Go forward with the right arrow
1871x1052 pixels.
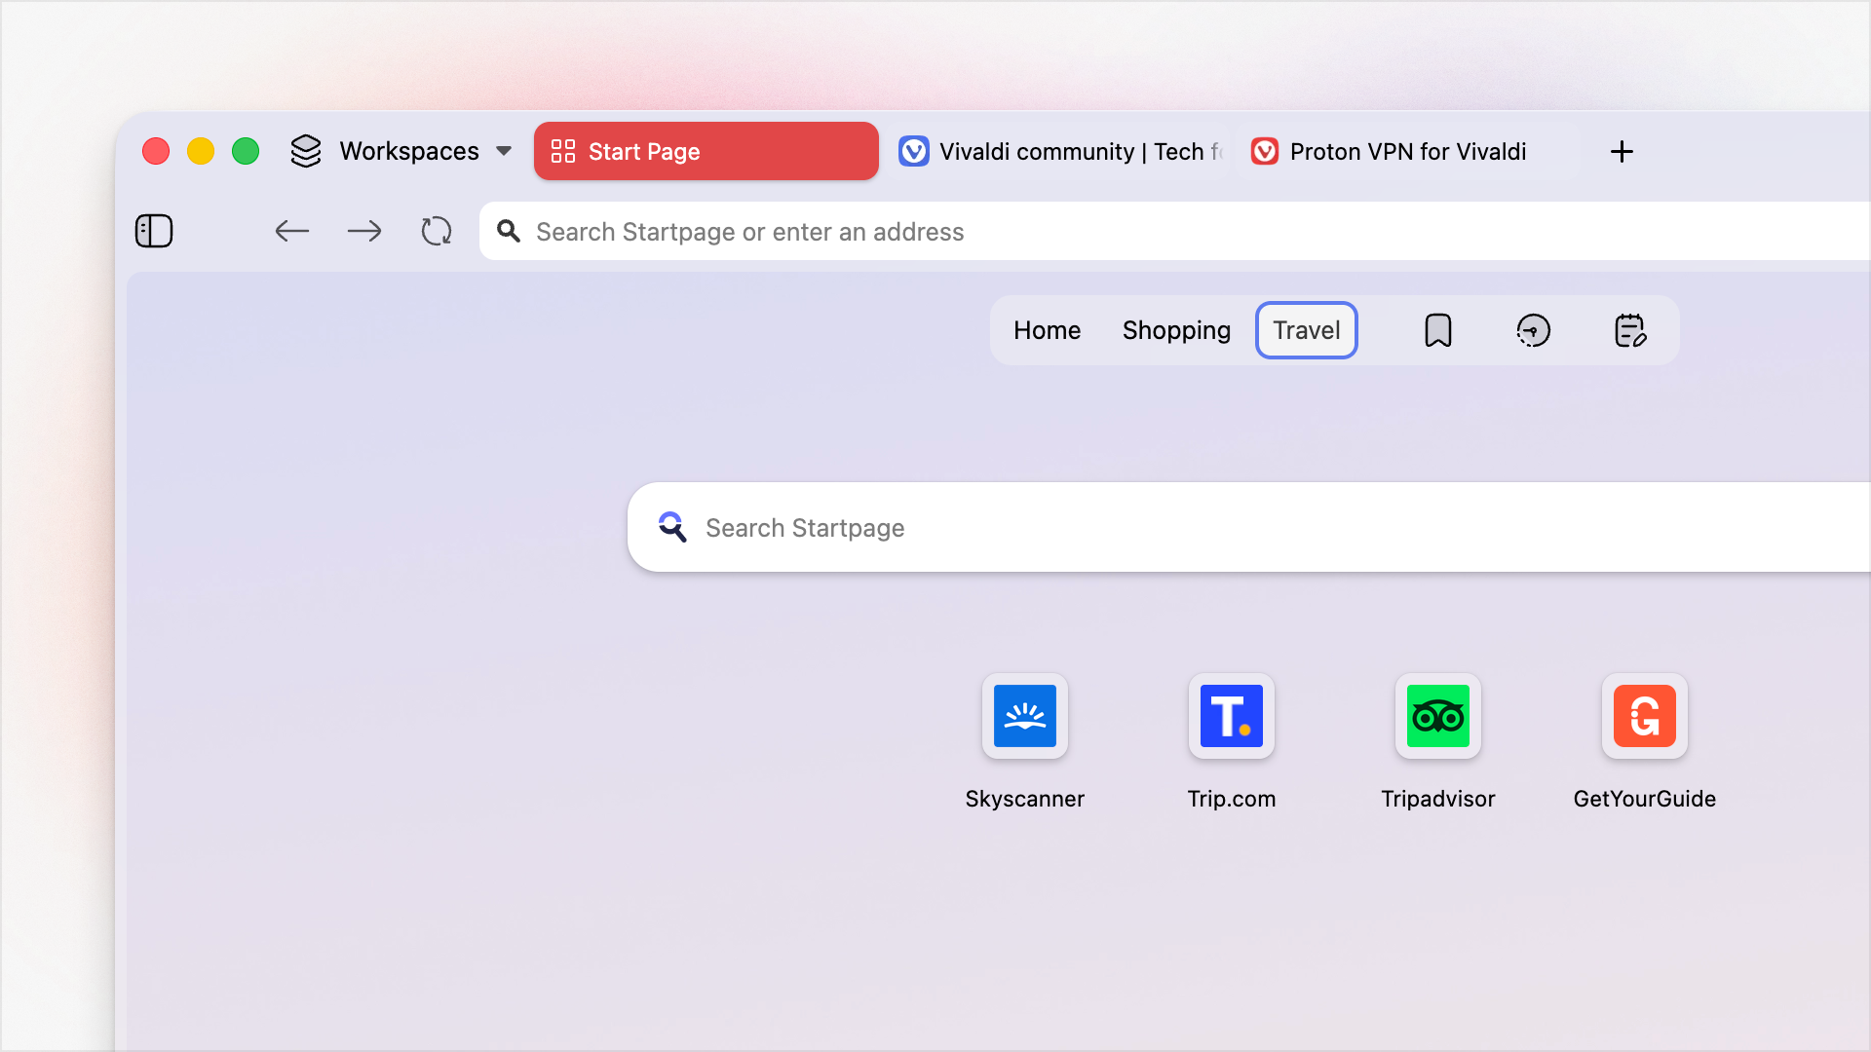[364, 231]
